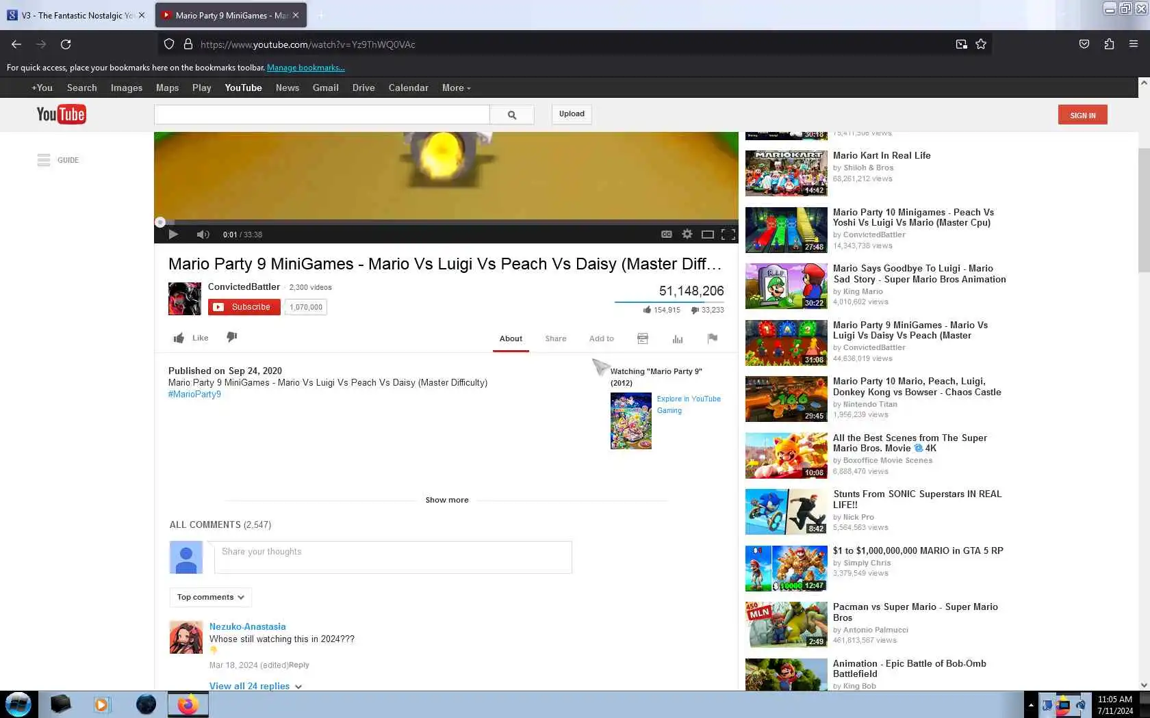Click the Share your thoughts comment box

click(x=393, y=557)
